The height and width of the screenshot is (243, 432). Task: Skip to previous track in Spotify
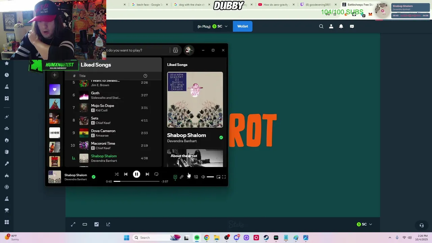tap(126, 174)
